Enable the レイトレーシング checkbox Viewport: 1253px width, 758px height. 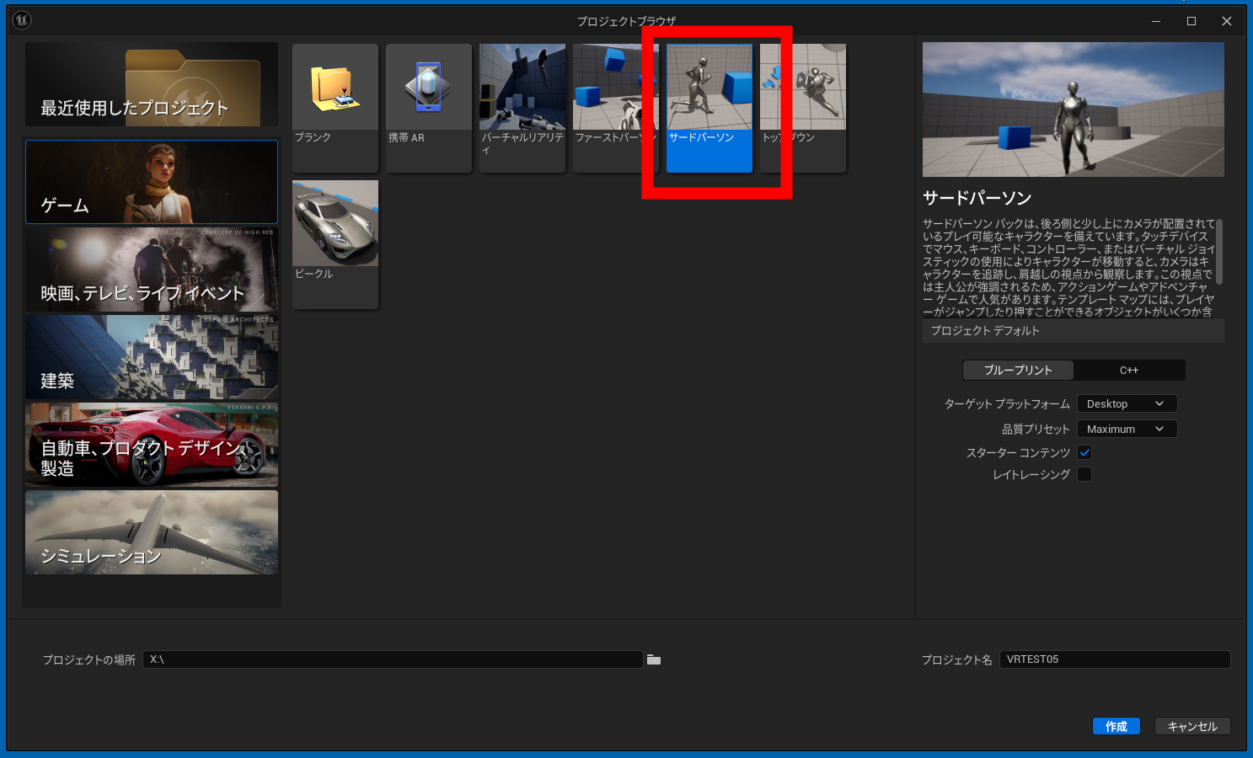pyautogui.click(x=1084, y=474)
